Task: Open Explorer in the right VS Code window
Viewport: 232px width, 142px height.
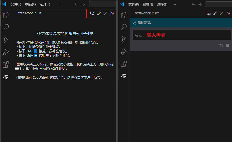Action: click(124, 15)
